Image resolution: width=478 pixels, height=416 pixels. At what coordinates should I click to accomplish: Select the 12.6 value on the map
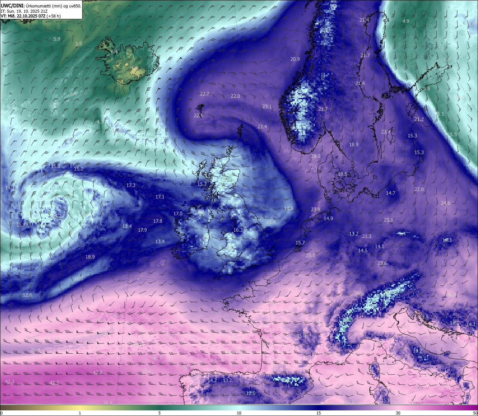coord(27,295)
